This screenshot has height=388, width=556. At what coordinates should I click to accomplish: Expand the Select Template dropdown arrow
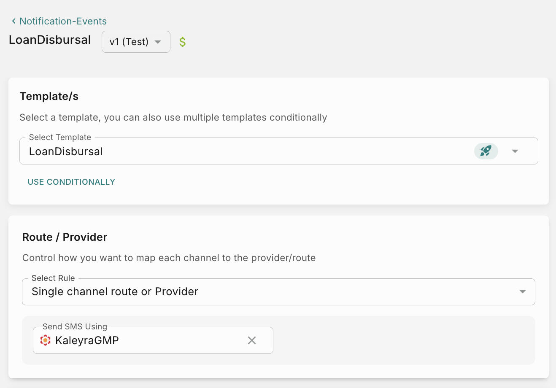click(x=515, y=151)
